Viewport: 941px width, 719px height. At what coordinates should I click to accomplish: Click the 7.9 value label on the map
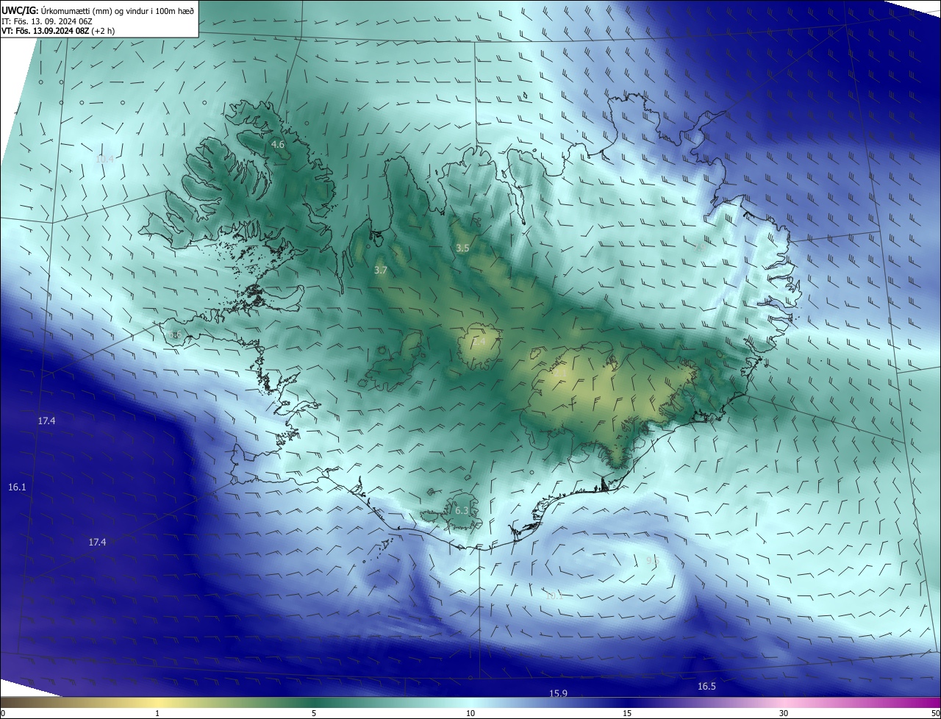(x=701, y=248)
